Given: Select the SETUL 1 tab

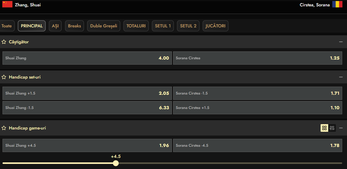Looking at the screenshot, I should coord(163,26).
